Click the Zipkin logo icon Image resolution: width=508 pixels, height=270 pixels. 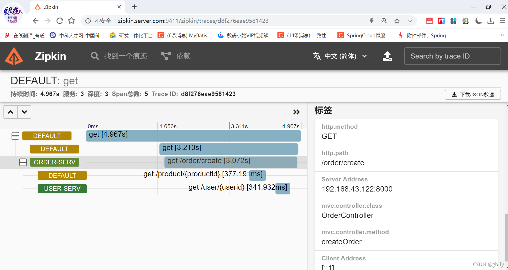coord(14,56)
